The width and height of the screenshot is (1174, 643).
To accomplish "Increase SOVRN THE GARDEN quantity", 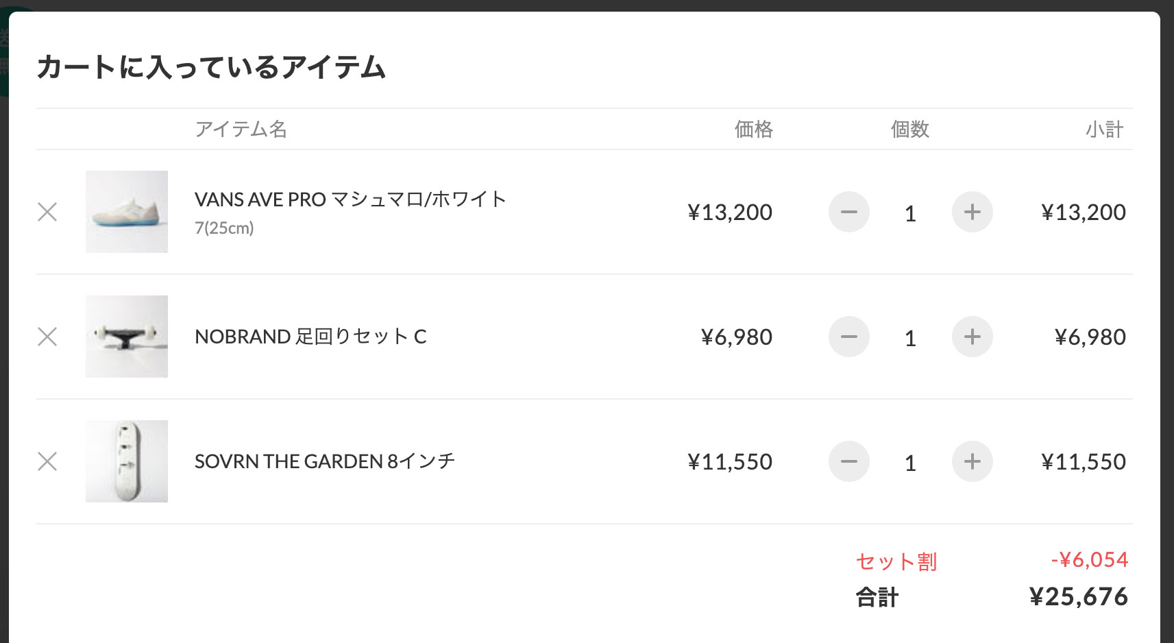I will pyautogui.click(x=972, y=461).
